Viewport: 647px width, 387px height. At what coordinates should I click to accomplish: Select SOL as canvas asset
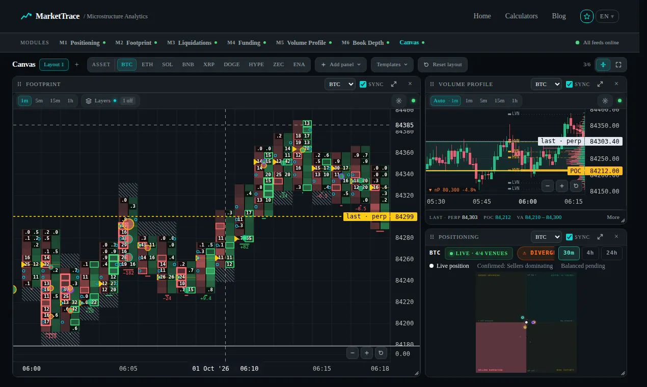pos(168,65)
